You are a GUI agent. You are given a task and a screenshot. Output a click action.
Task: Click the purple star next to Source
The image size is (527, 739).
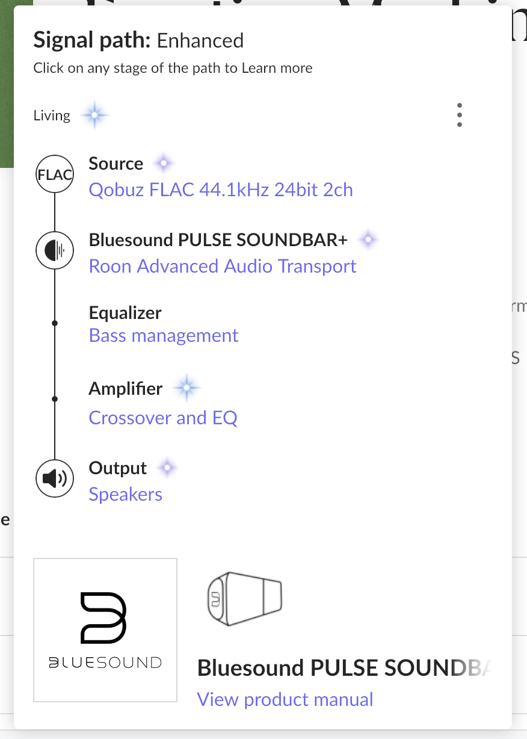[163, 163]
